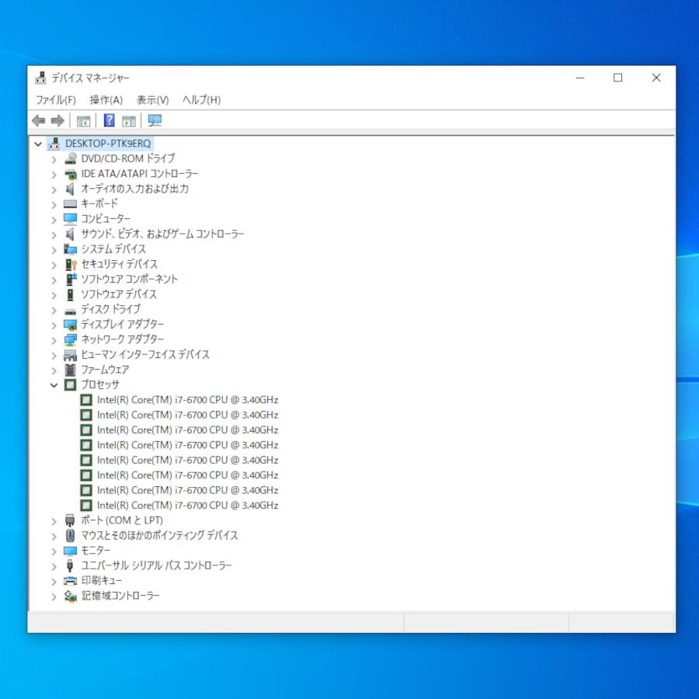Expand the 記憶域コントローラー chevron
The image size is (699, 699).
(54, 596)
